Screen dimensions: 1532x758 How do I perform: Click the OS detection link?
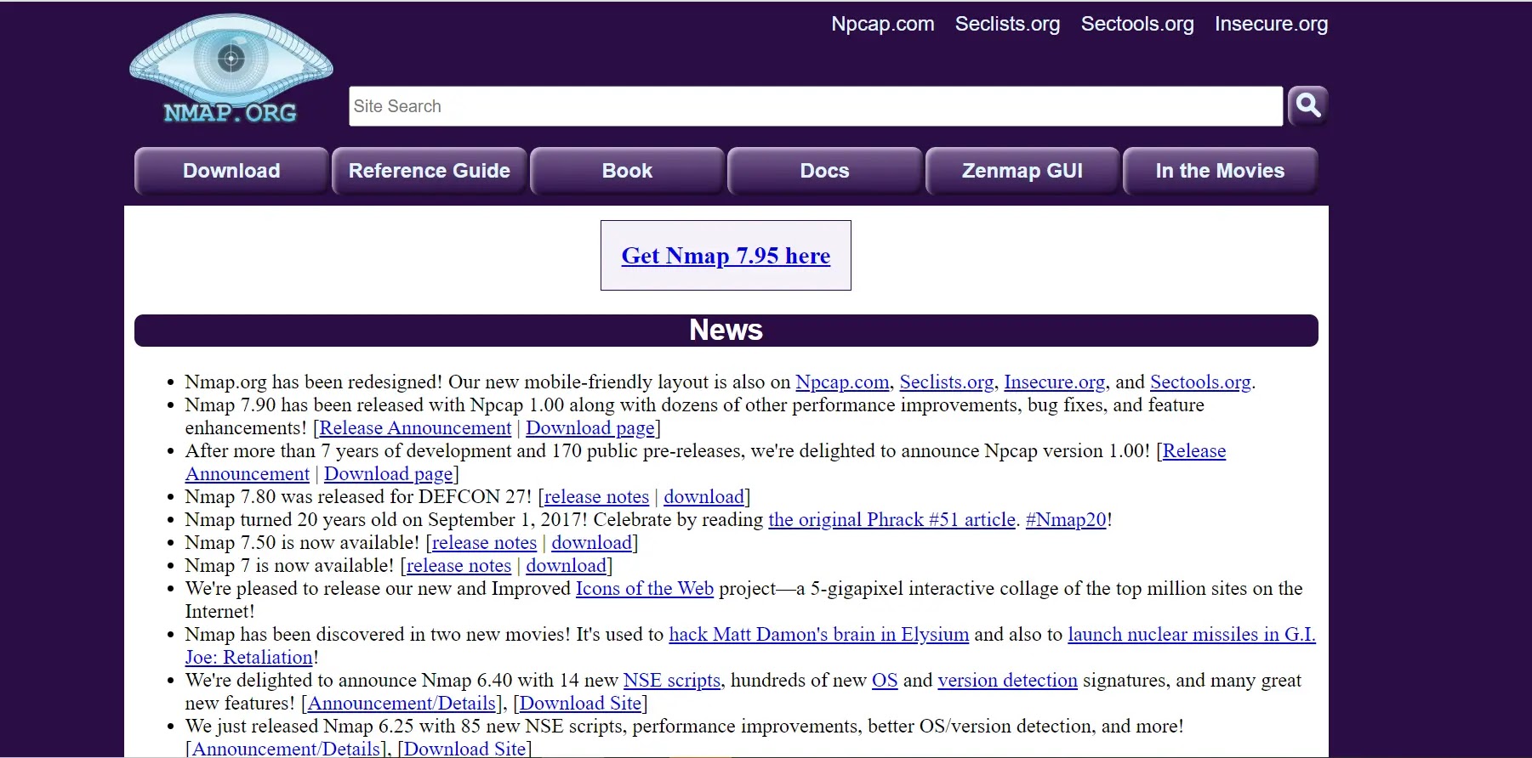[x=885, y=681]
